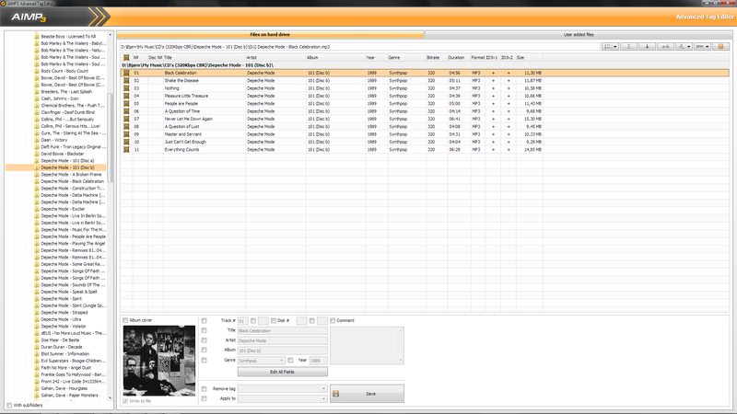
Task: Select the Files on hard drive tab
Action: (x=271, y=34)
